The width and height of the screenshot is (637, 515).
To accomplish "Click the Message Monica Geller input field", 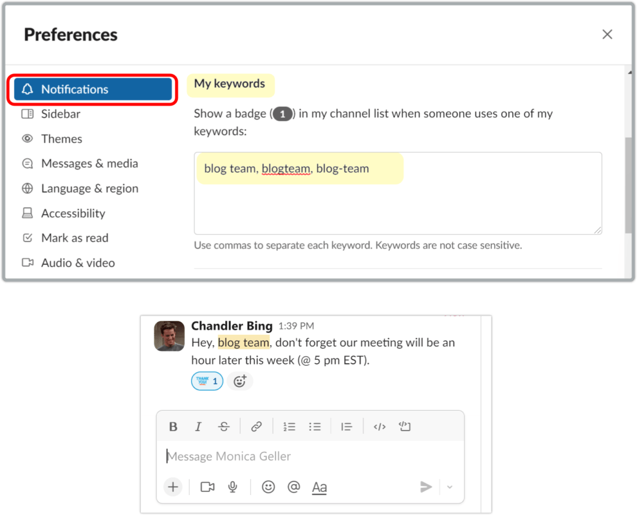I will coord(310,457).
